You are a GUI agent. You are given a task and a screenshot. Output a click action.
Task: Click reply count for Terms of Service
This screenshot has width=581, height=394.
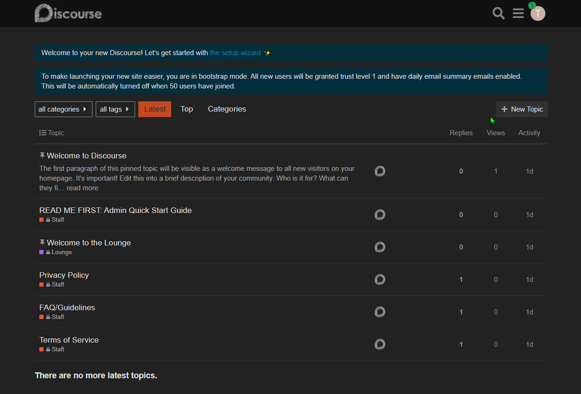[461, 345]
